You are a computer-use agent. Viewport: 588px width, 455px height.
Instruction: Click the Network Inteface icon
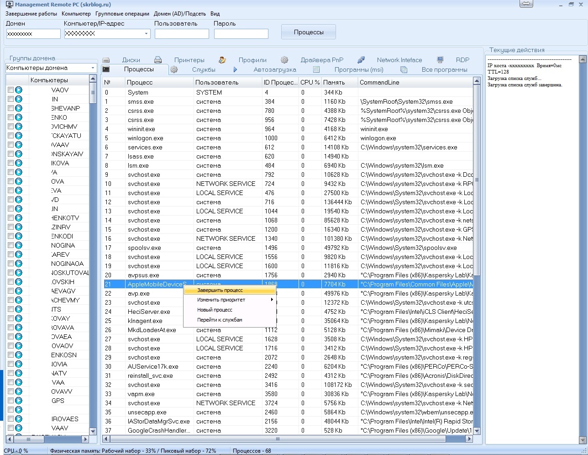point(361,60)
